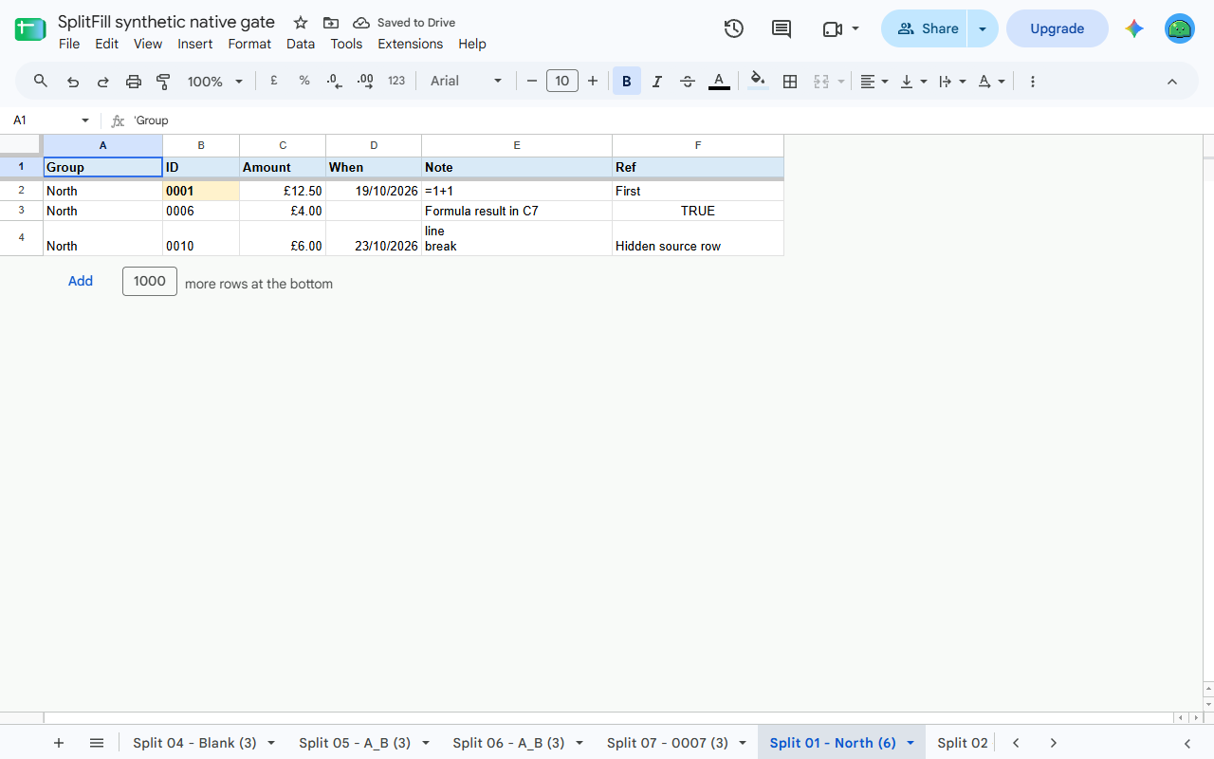The image size is (1214, 759).
Task: Open Split 01 - North tab menu arrow
Action: [x=910, y=743]
